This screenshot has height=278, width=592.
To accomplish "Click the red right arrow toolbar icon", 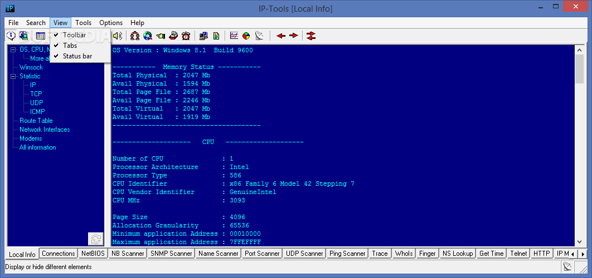I will click(294, 36).
